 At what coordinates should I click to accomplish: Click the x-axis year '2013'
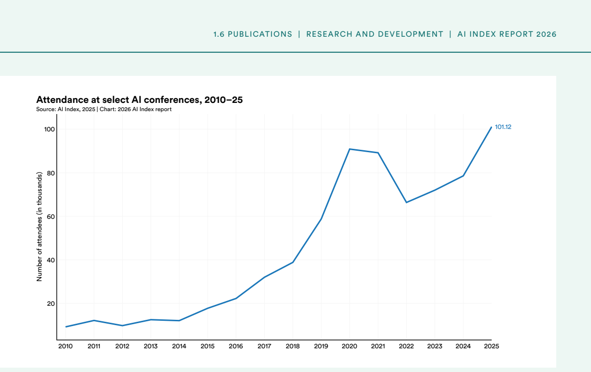pyautogui.click(x=151, y=346)
